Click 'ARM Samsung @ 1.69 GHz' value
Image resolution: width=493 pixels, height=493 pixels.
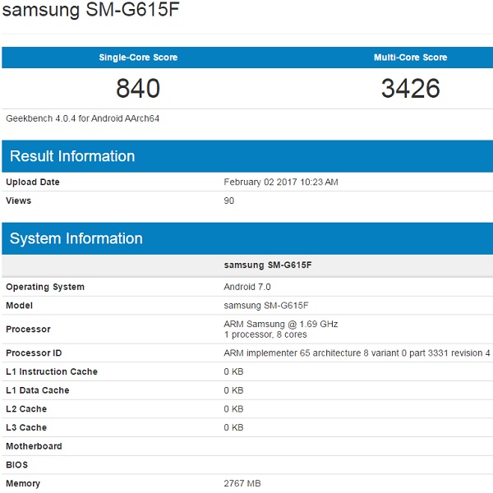[x=281, y=325]
